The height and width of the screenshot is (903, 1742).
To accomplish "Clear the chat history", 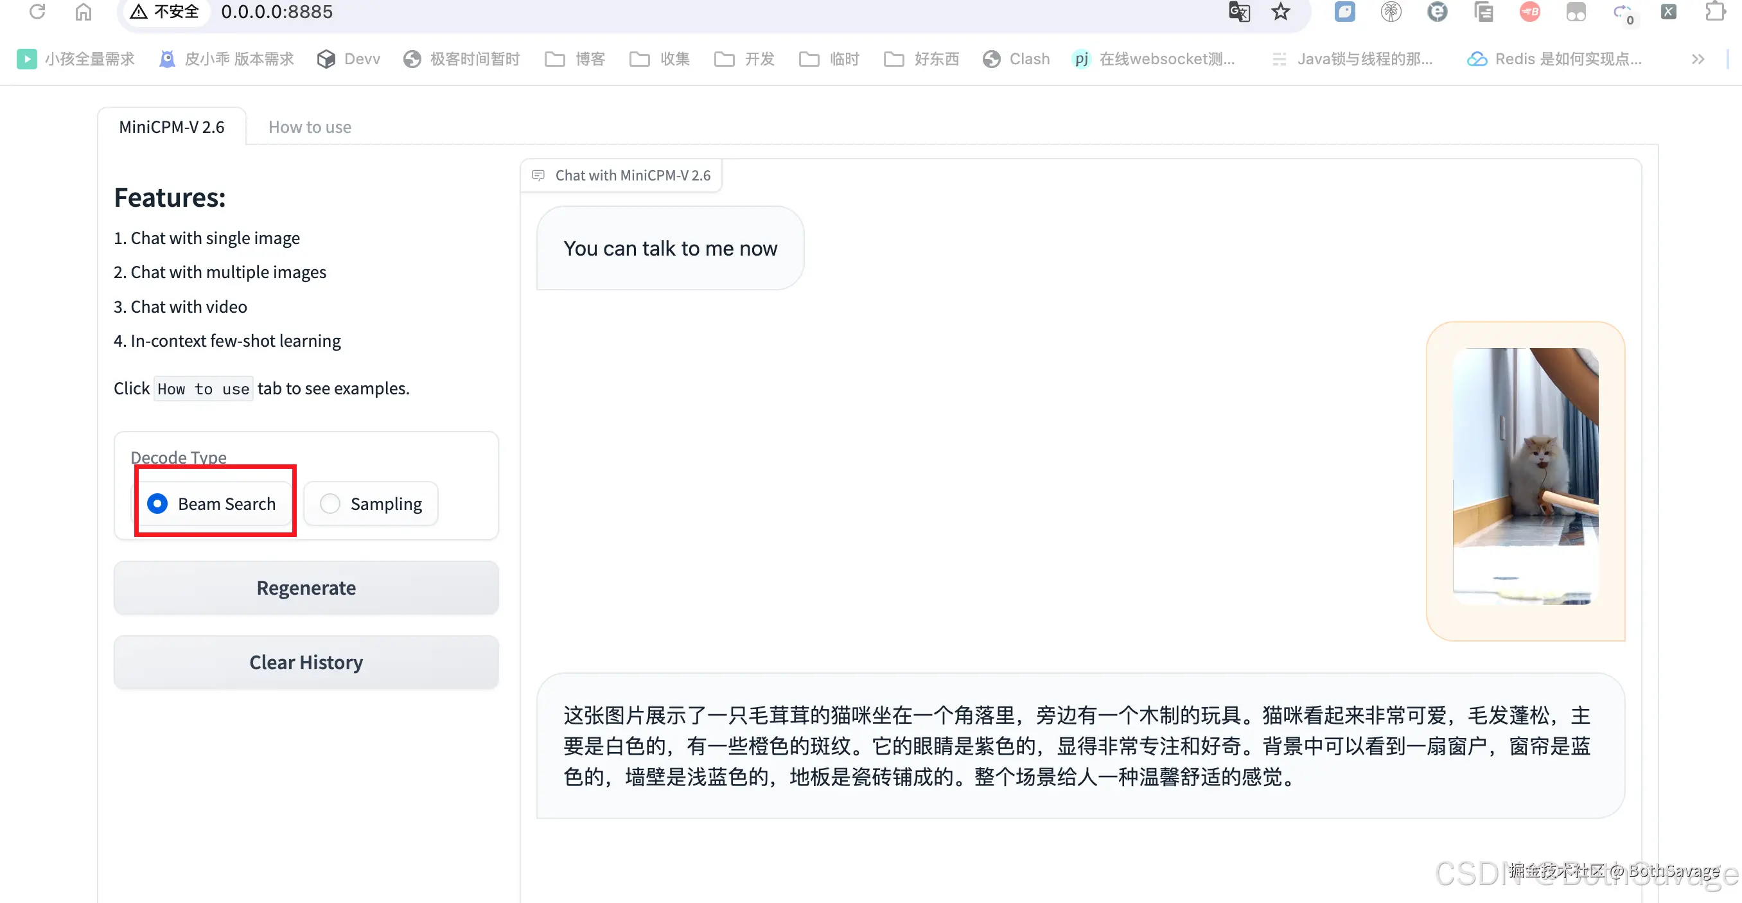I will point(306,662).
